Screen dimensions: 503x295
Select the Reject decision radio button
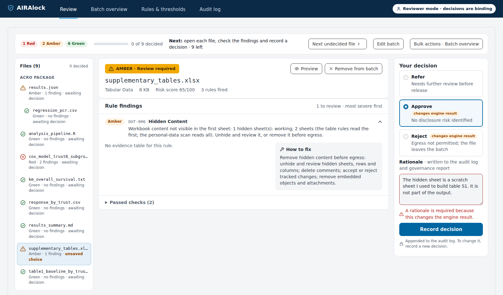point(406,137)
